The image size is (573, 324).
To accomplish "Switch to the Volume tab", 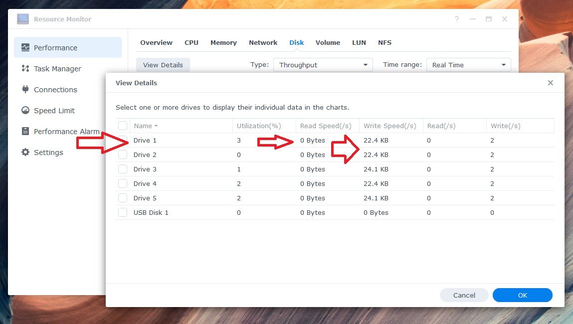I will pyautogui.click(x=328, y=43).
